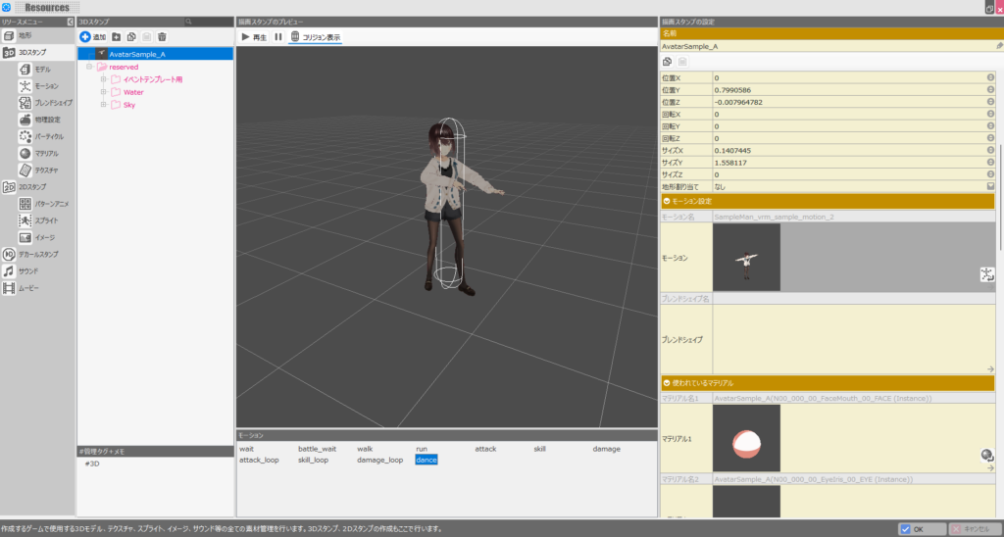This screenshot has width=1004, height=537.
Task: Select the マテリアル (Material) sidebar item
Action: [45, 153]
